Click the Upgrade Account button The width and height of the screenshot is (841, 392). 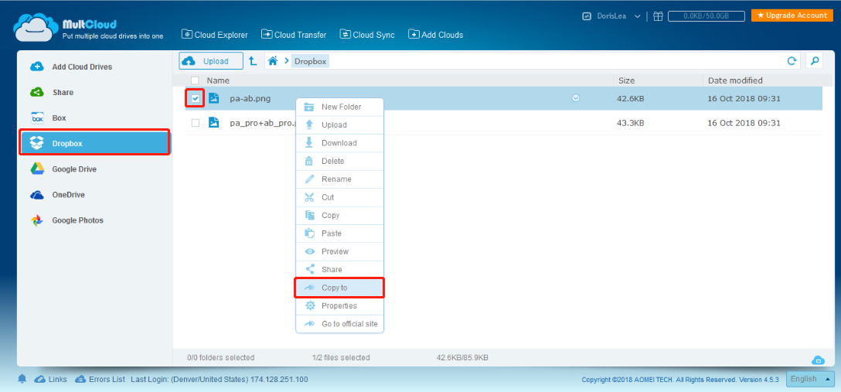pyautogui.click(x=792, y=15)
